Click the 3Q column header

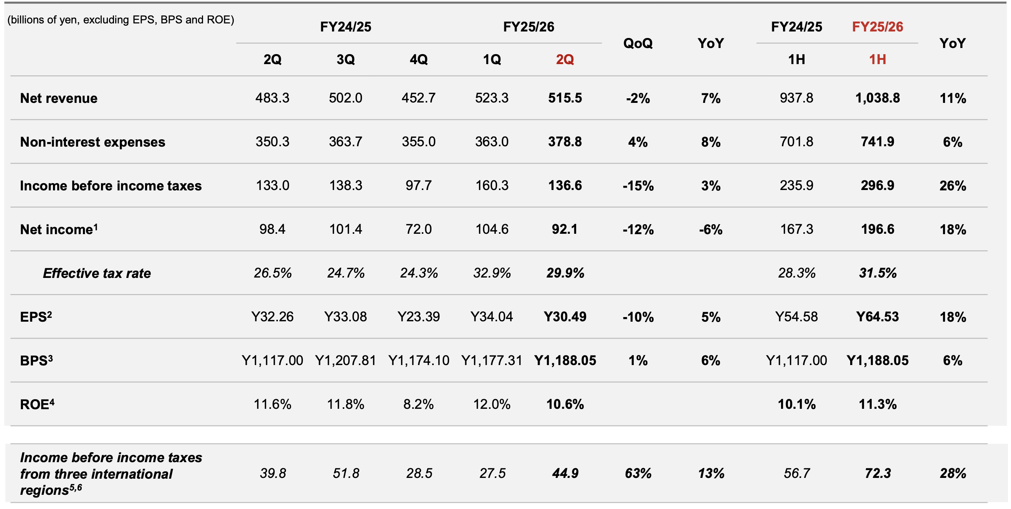pyautogui.click(x=345, y=59)
